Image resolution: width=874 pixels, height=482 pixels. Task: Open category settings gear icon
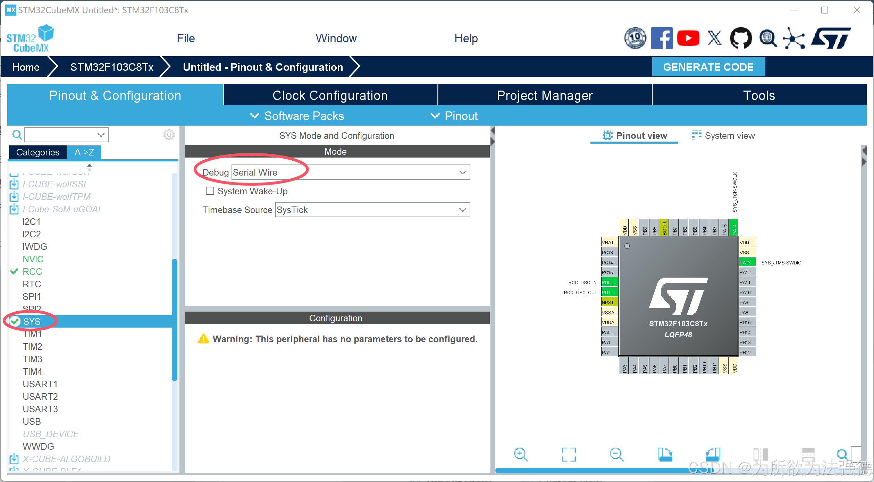pos(169,135)
